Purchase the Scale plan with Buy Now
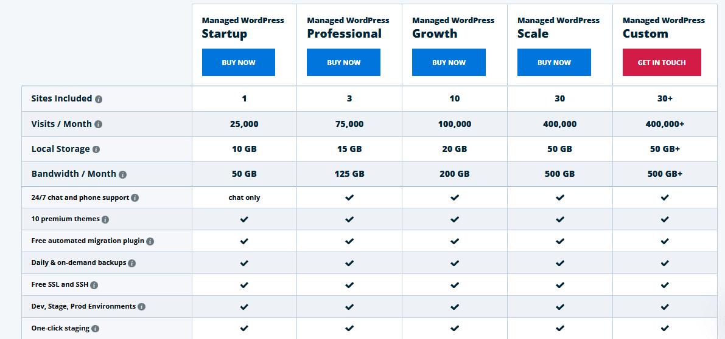The width and height of the screenshot is (725, 339). [554, 62]
